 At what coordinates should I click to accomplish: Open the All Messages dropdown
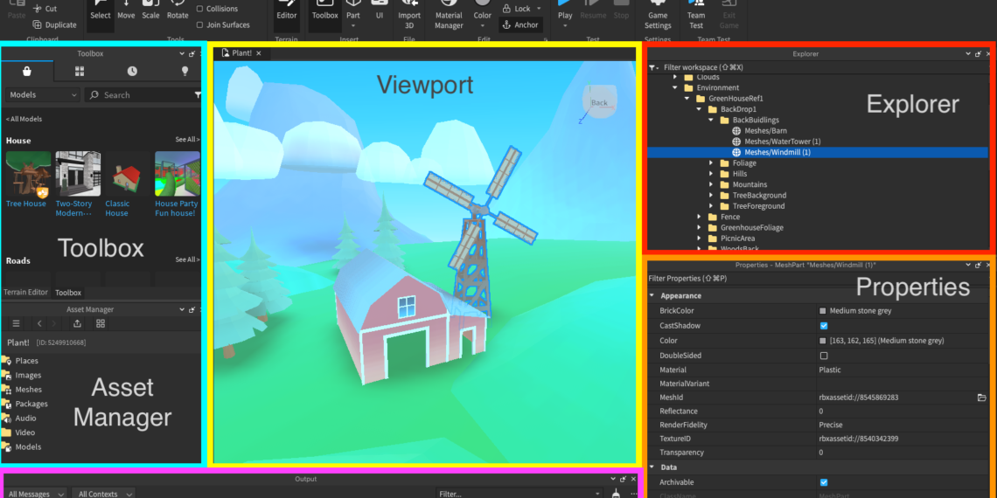[x=37, y=494]
